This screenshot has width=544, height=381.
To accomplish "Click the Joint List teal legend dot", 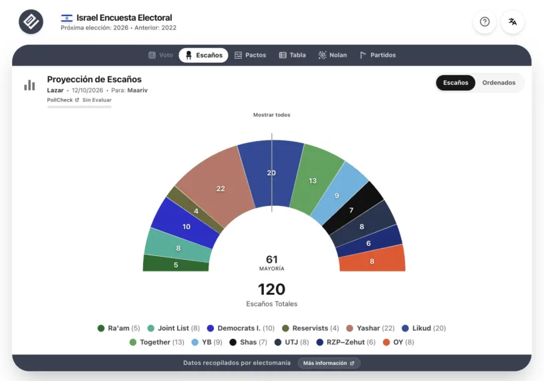I will click(151, 328).
